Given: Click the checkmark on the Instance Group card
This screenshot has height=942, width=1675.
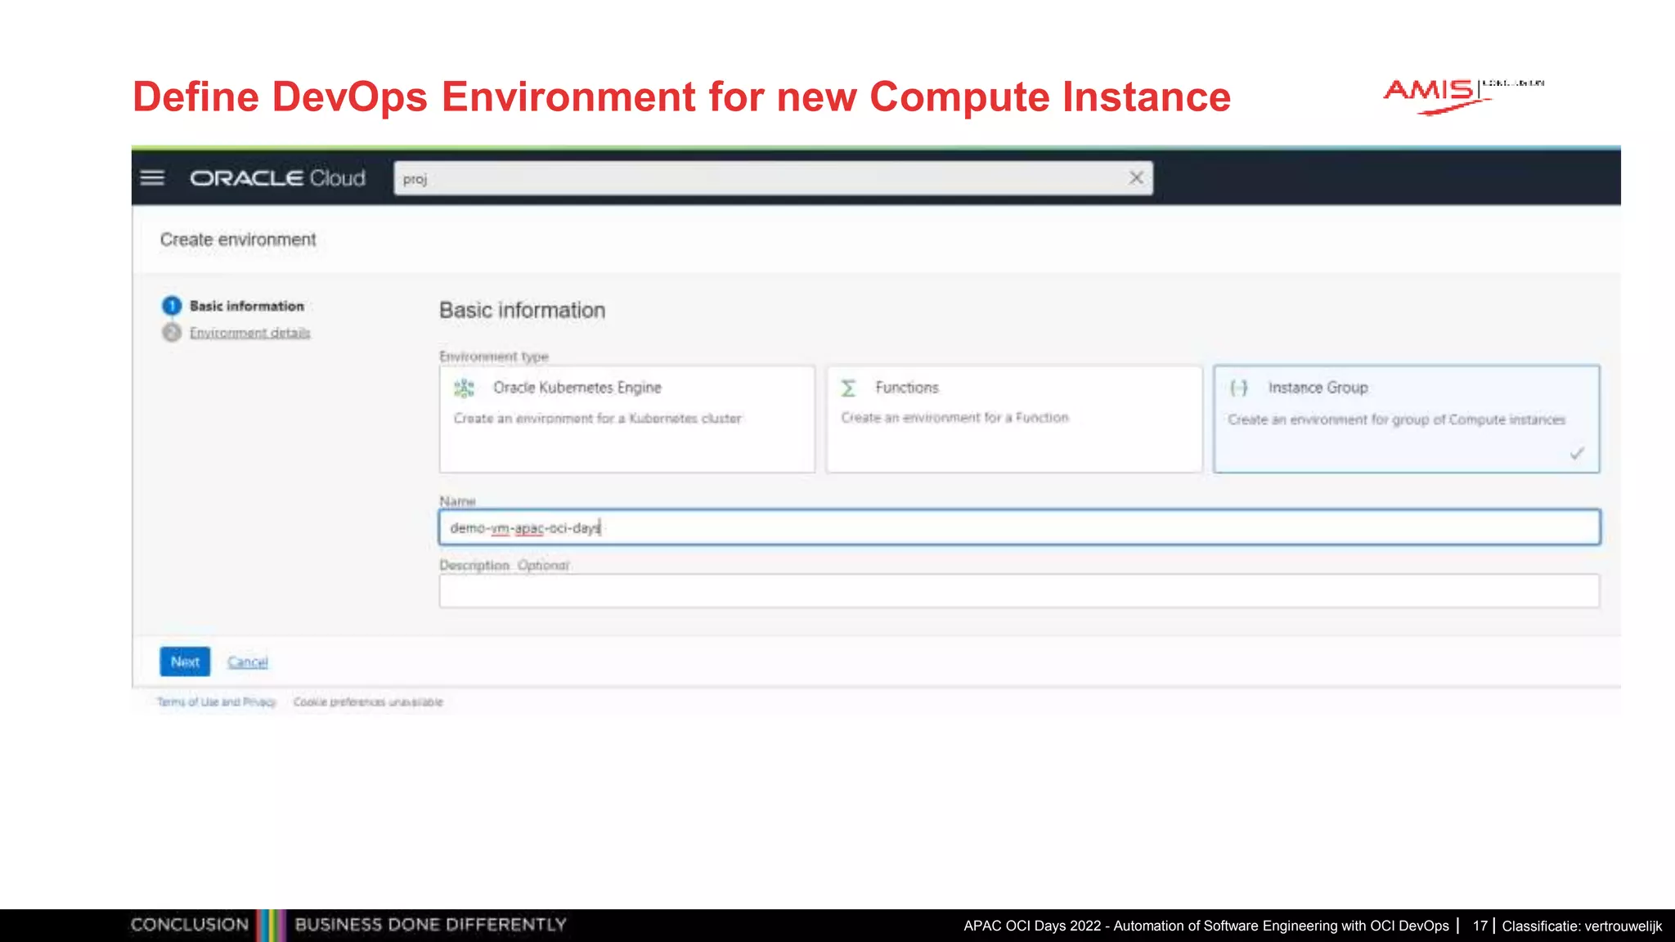Looking at the screenshot, I should coord(1577,453).
